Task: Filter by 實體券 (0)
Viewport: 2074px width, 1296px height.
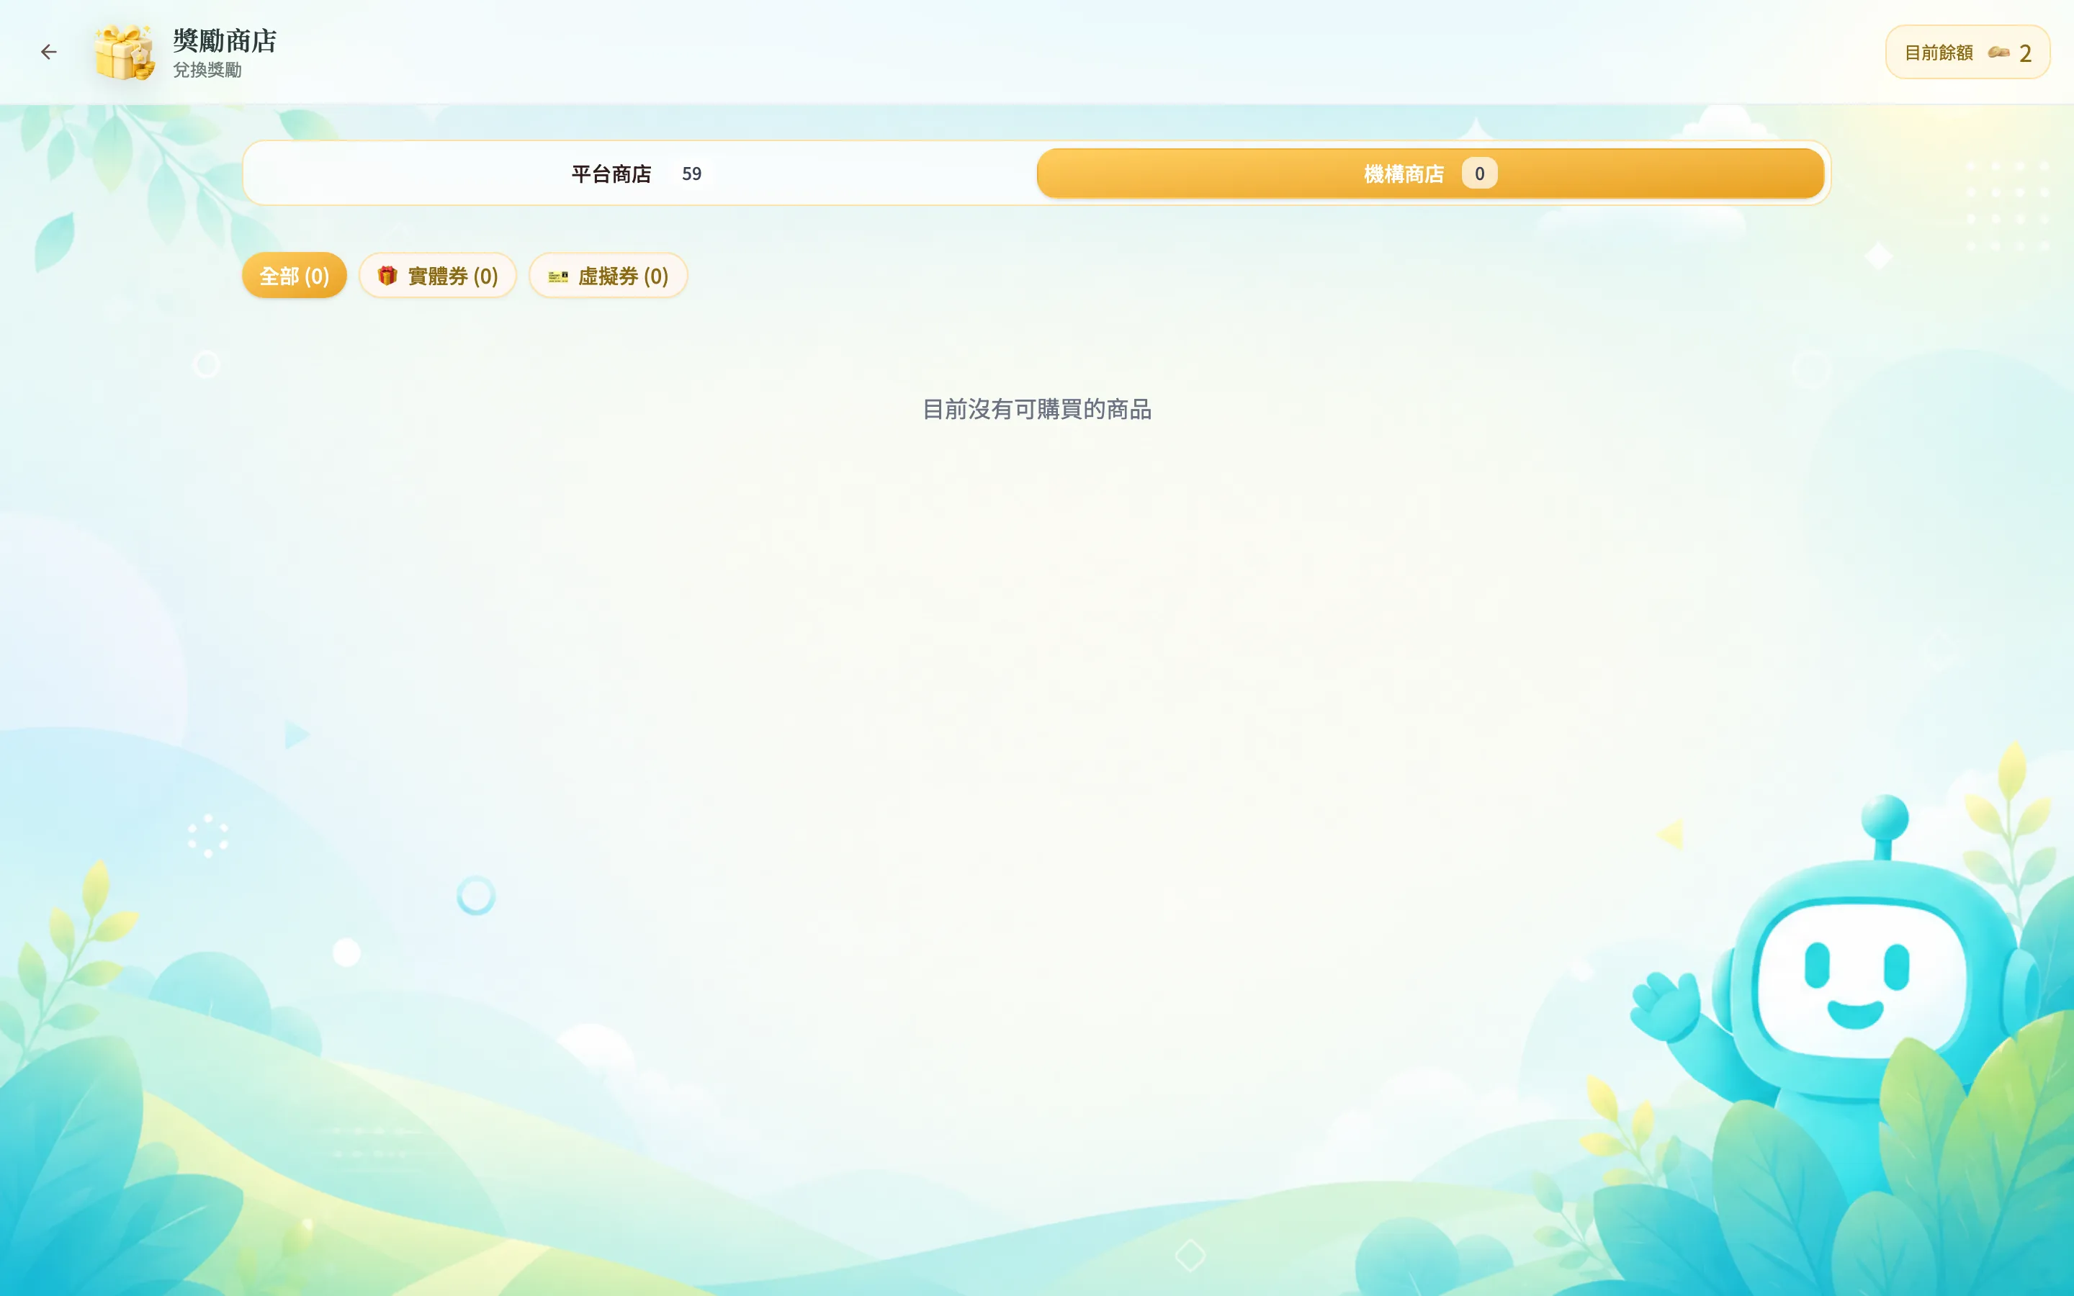Action: click(437, 275)
